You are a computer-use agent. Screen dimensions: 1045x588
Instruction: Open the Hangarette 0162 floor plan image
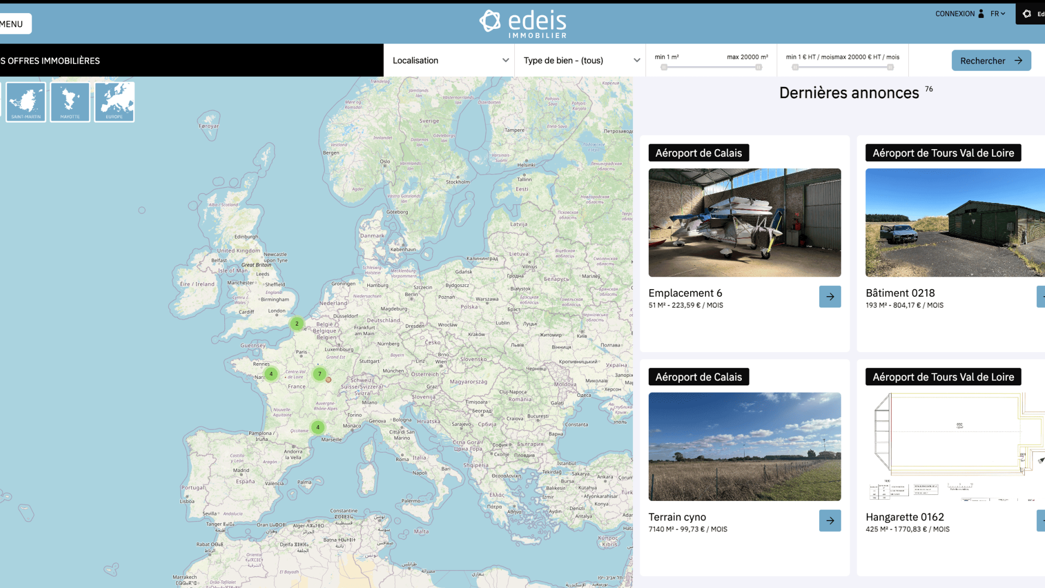pyautogui.click(x=955, y=446)
